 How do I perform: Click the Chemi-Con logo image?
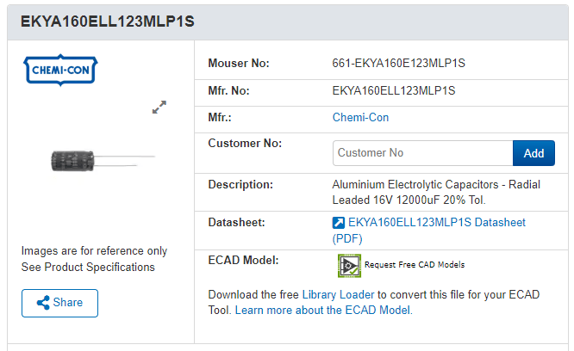(x=60, y=71)
